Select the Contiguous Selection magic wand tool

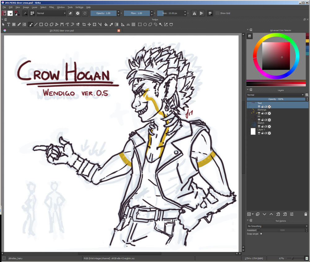[x=161, y=24]
